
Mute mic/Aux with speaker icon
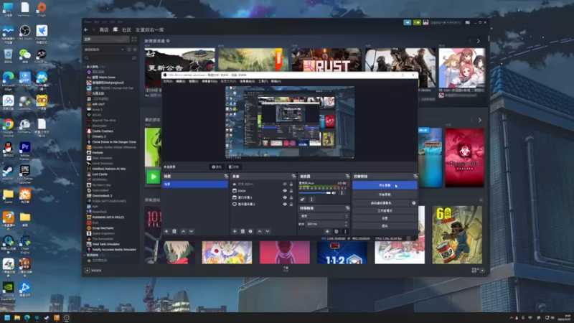pos(334,193)
